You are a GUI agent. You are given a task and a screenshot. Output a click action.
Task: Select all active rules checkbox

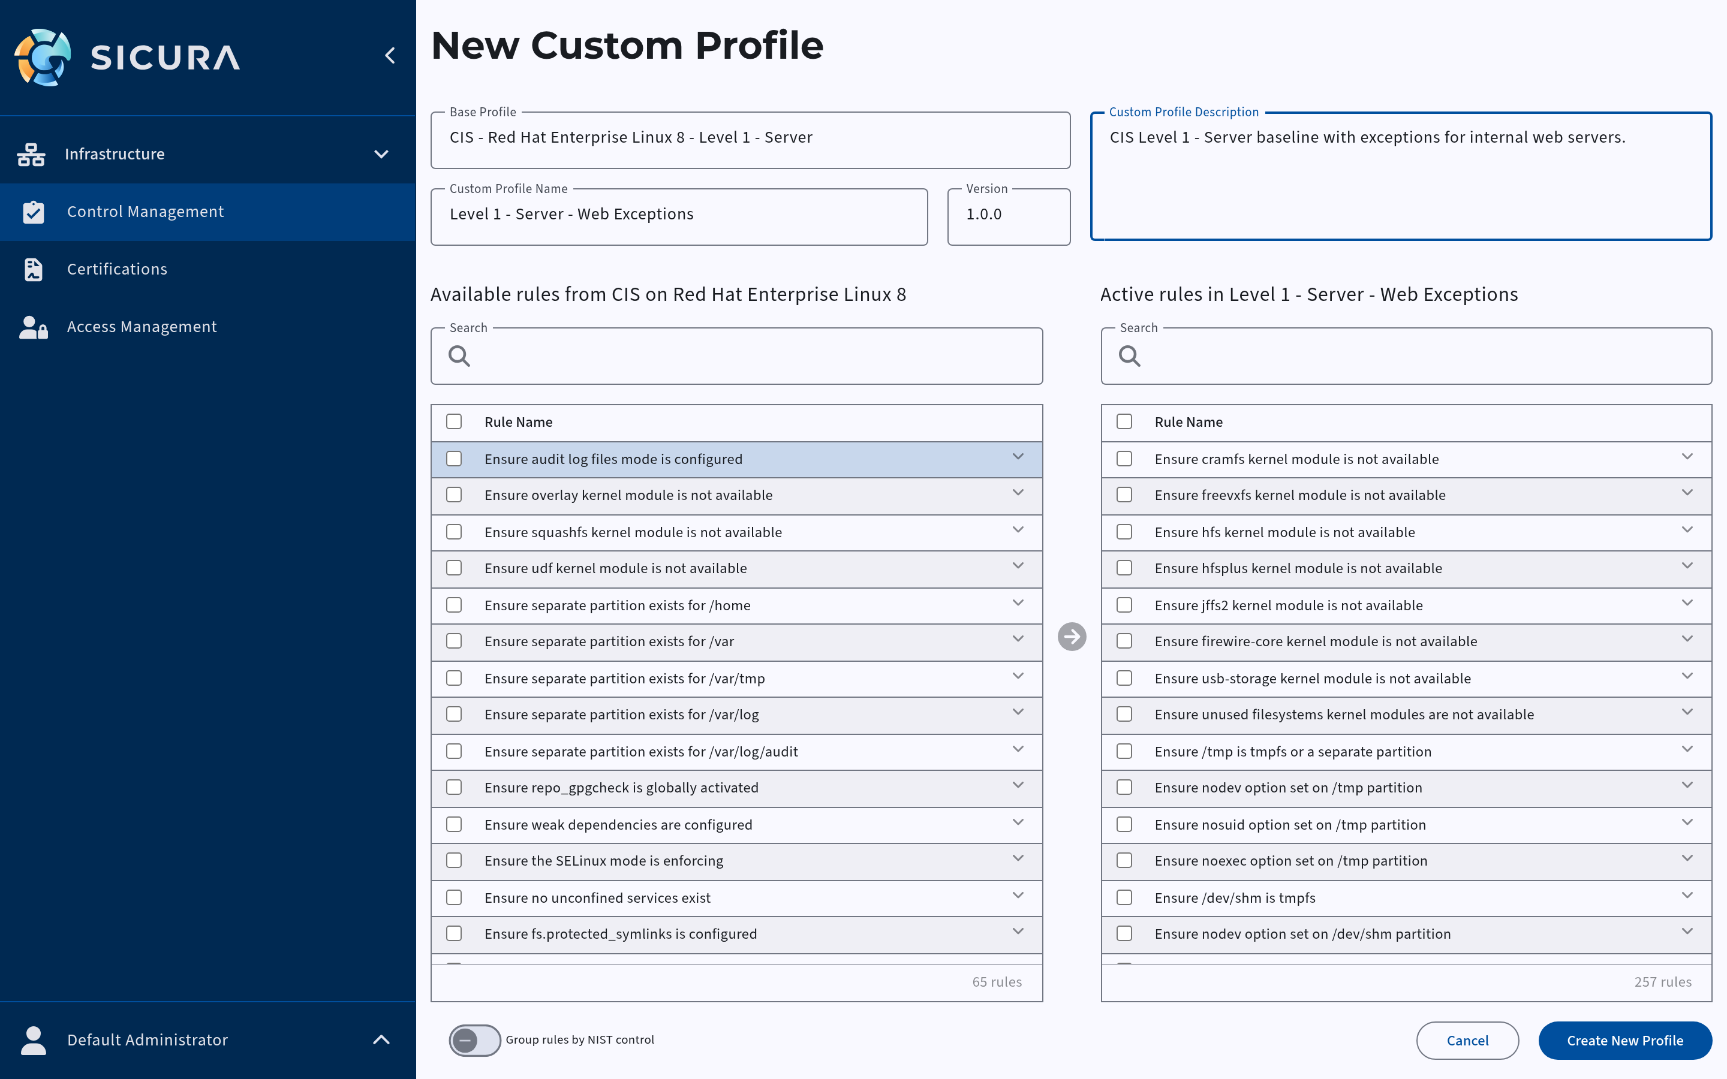(1124, 422)
